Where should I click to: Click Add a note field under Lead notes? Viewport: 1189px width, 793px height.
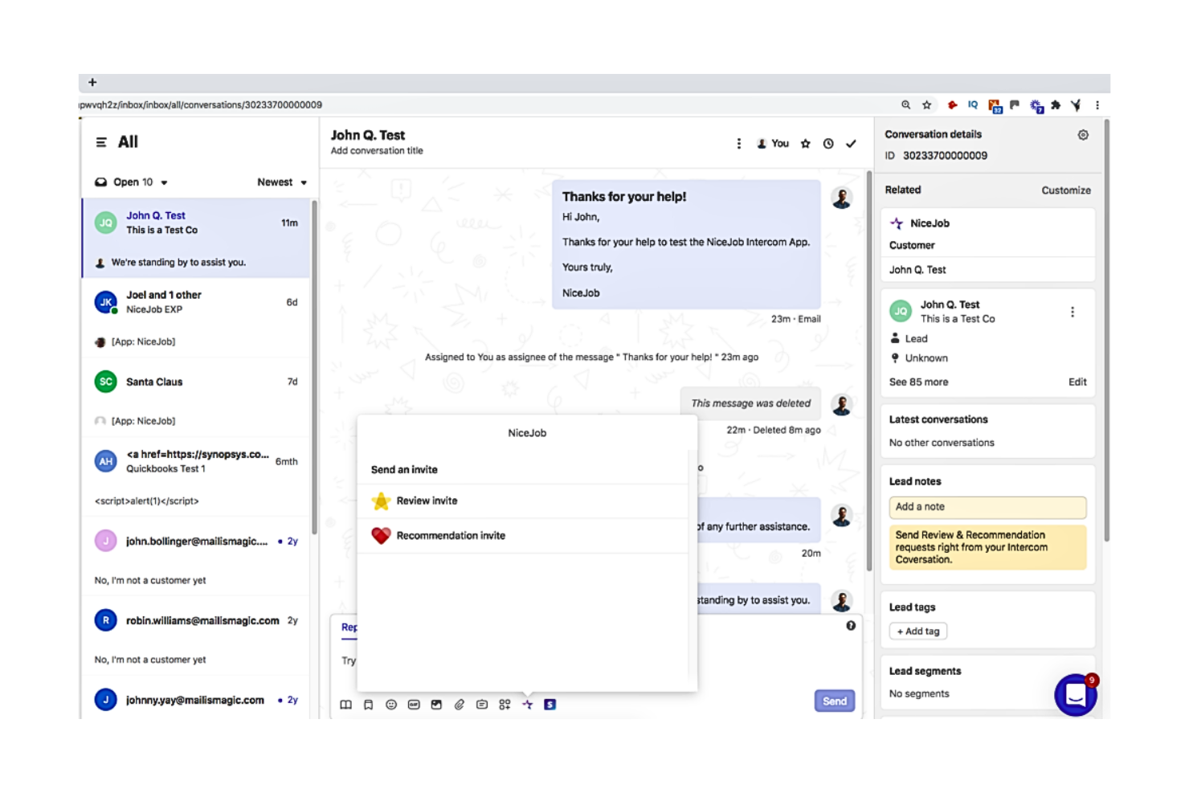[987, 507]
